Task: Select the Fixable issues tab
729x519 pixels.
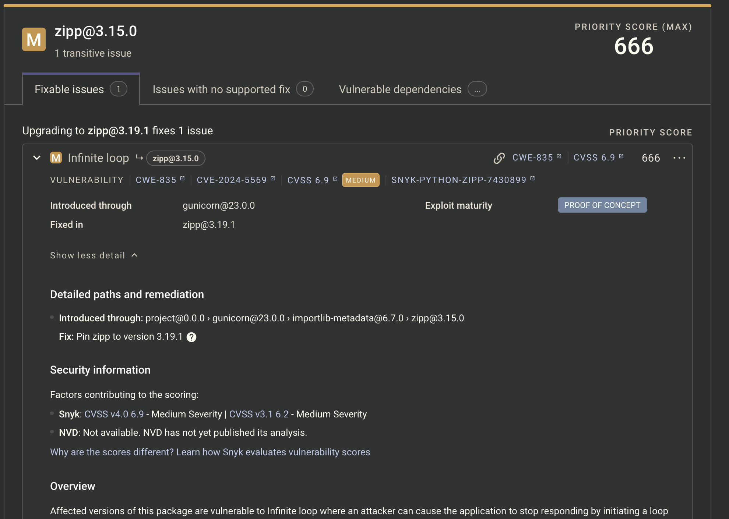Action: click(x=81, y=89)
